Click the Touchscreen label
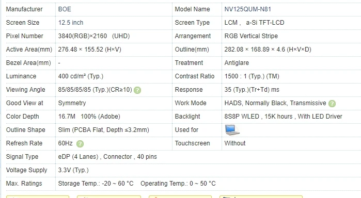This screenshot has height=198, width=361. pos(192,143)
